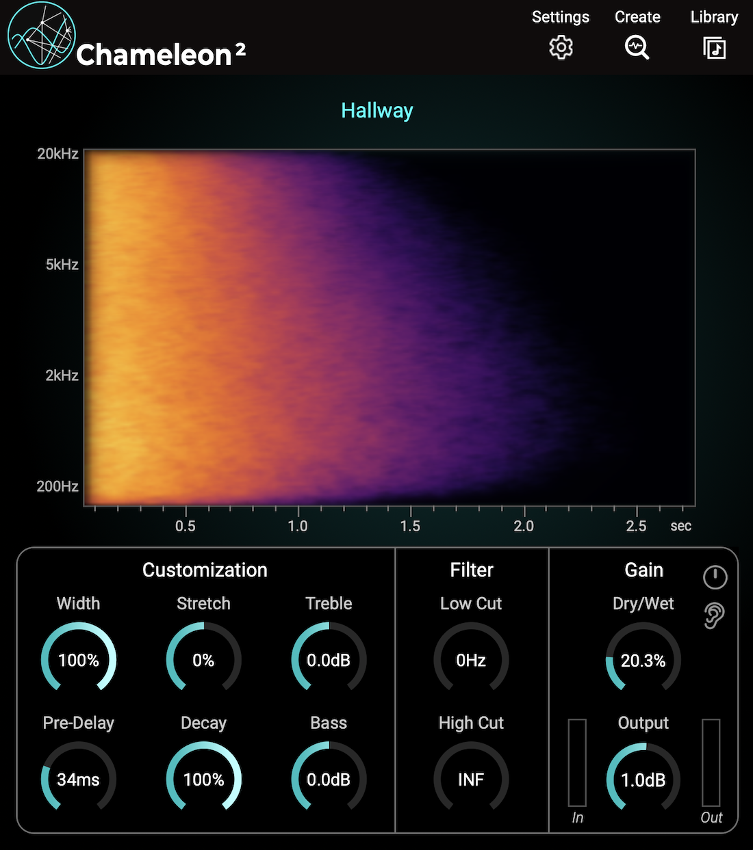Select the Treble knob
The height and width of the screenshot is (850, 753).
tap(329, 659)
